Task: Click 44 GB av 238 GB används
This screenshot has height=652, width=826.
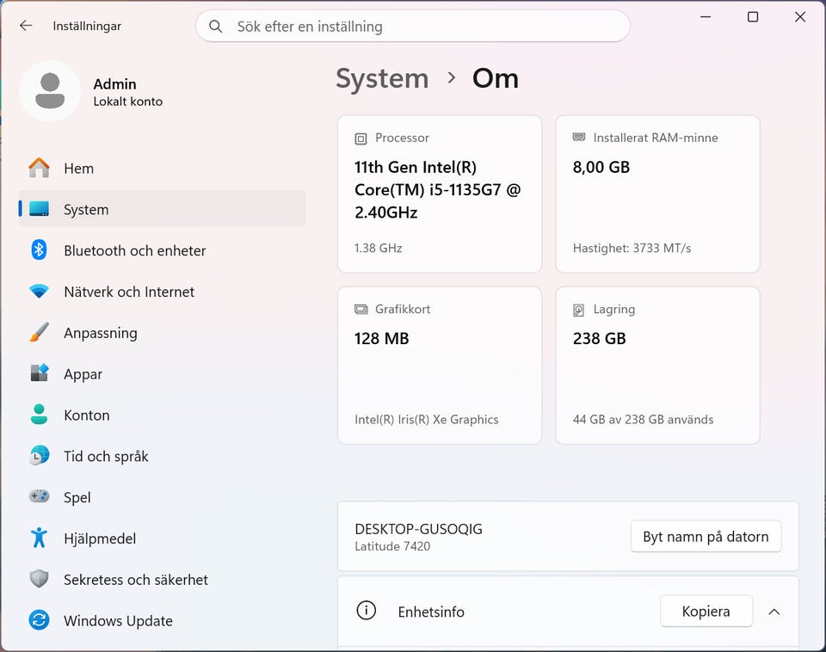Action: [643, 419]
